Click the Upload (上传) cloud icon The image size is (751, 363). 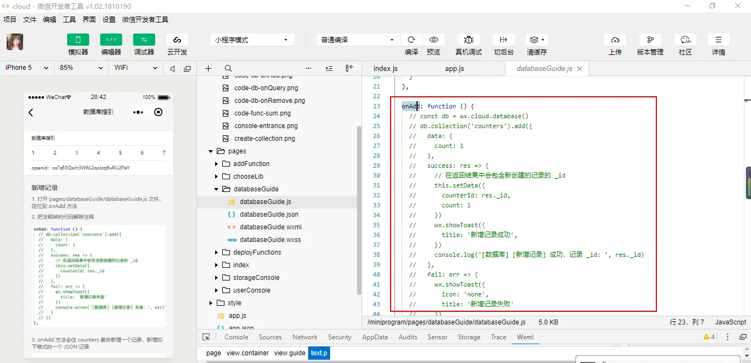pos(615,40)
